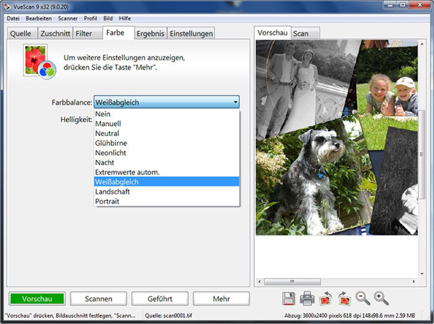Image resolution: width=434 pixels, height=324 pixels.
Task: Minimize the VueScan window
Action: 390,5
